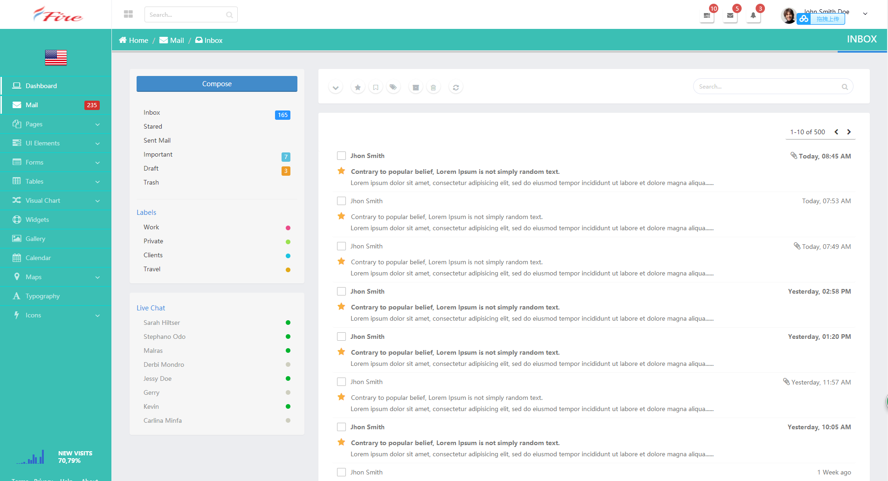The image size is (888, 481).
Task: Click the tags icon in mail toolbar
Action: pos(393,88)
